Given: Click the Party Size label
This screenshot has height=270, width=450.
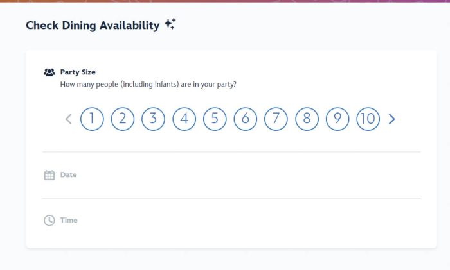Looking at the screenshot, I should [x=78, y=72].
